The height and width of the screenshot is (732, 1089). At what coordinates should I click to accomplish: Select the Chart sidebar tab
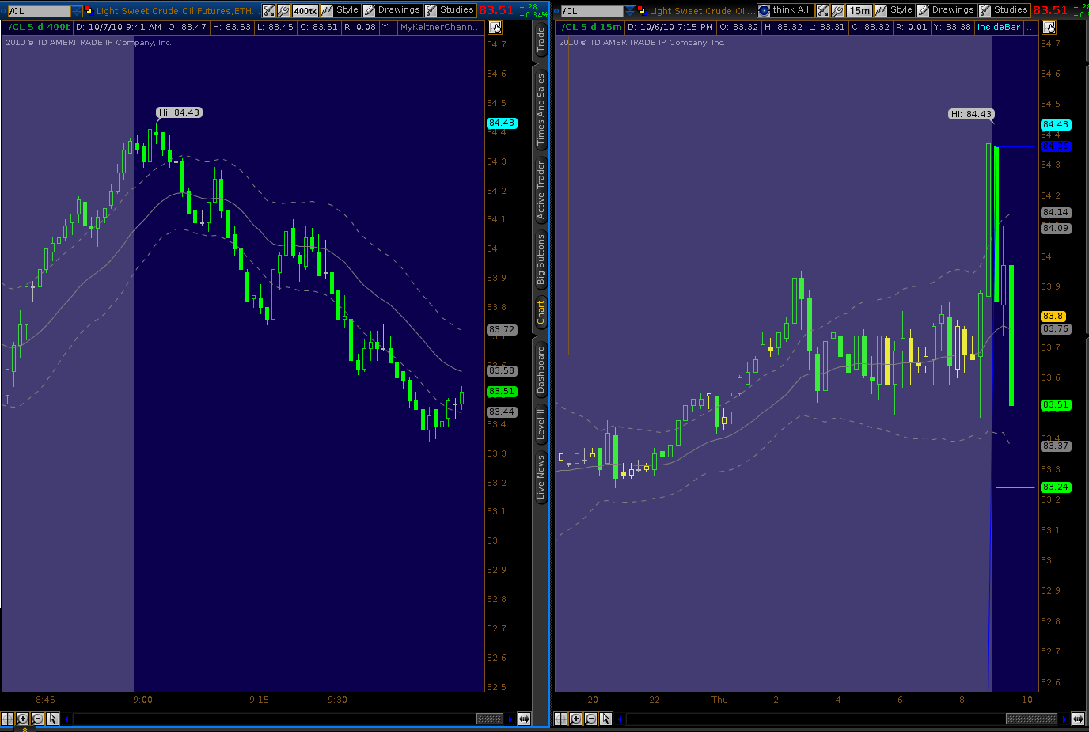pyautogui.click(x=541, y=312)
